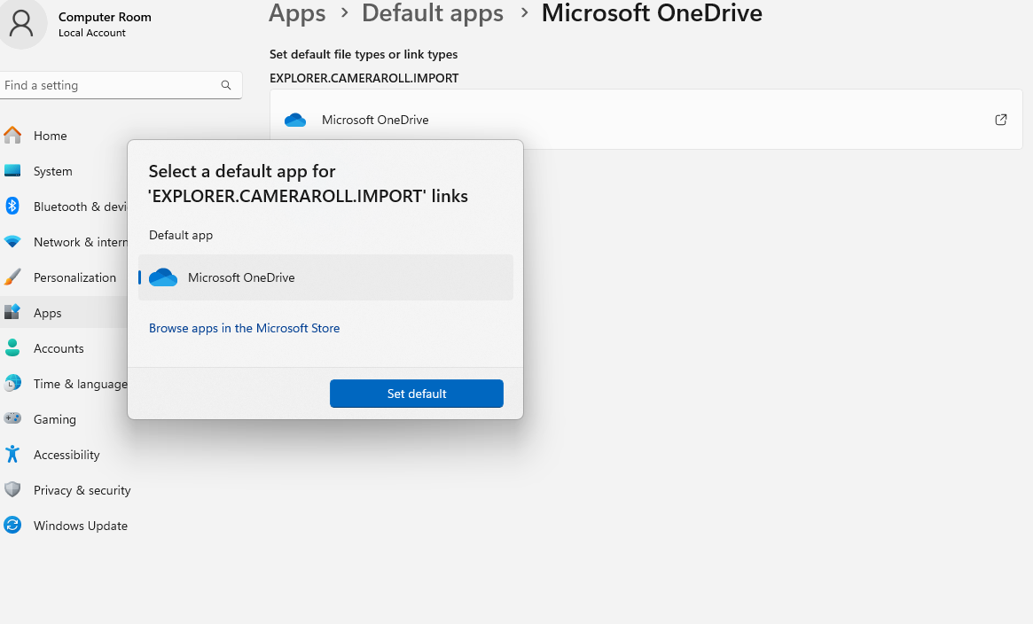Click the user profile avatar icon
Image resolution: width=1033 pixels, height=624 pixels.
(x=21, y=23)
